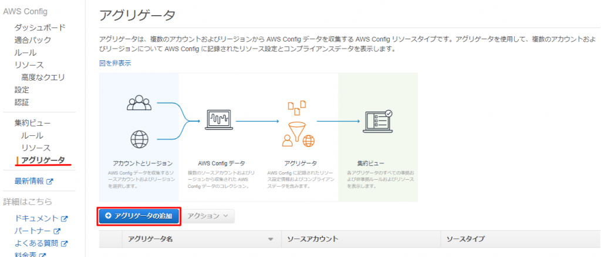Click laptop checklist icon for 集約ビュー
The image size is (601, 257).
pos(378,121)
